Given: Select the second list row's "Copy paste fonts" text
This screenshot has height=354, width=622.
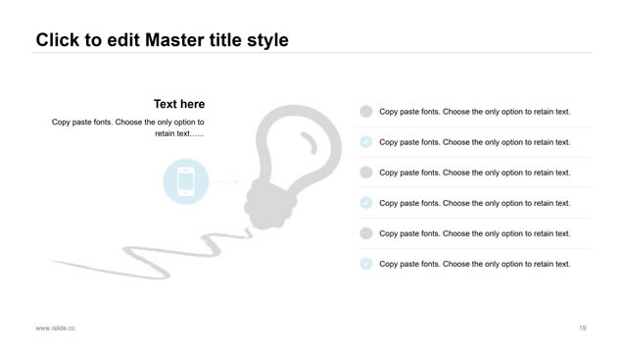Looking at the screenshot, I should [x=475, y=142].
